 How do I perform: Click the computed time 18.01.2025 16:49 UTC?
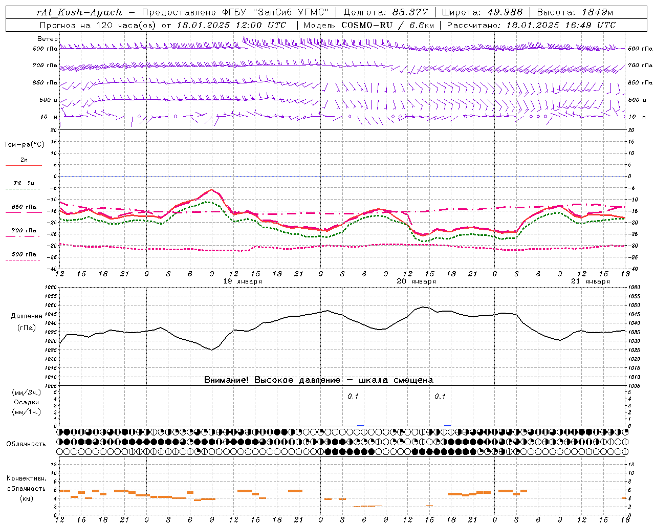(561, 25)
